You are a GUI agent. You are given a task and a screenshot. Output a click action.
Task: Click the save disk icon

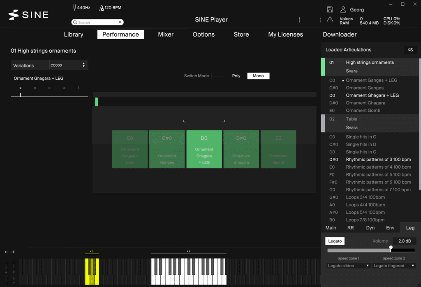click(330, 10)
